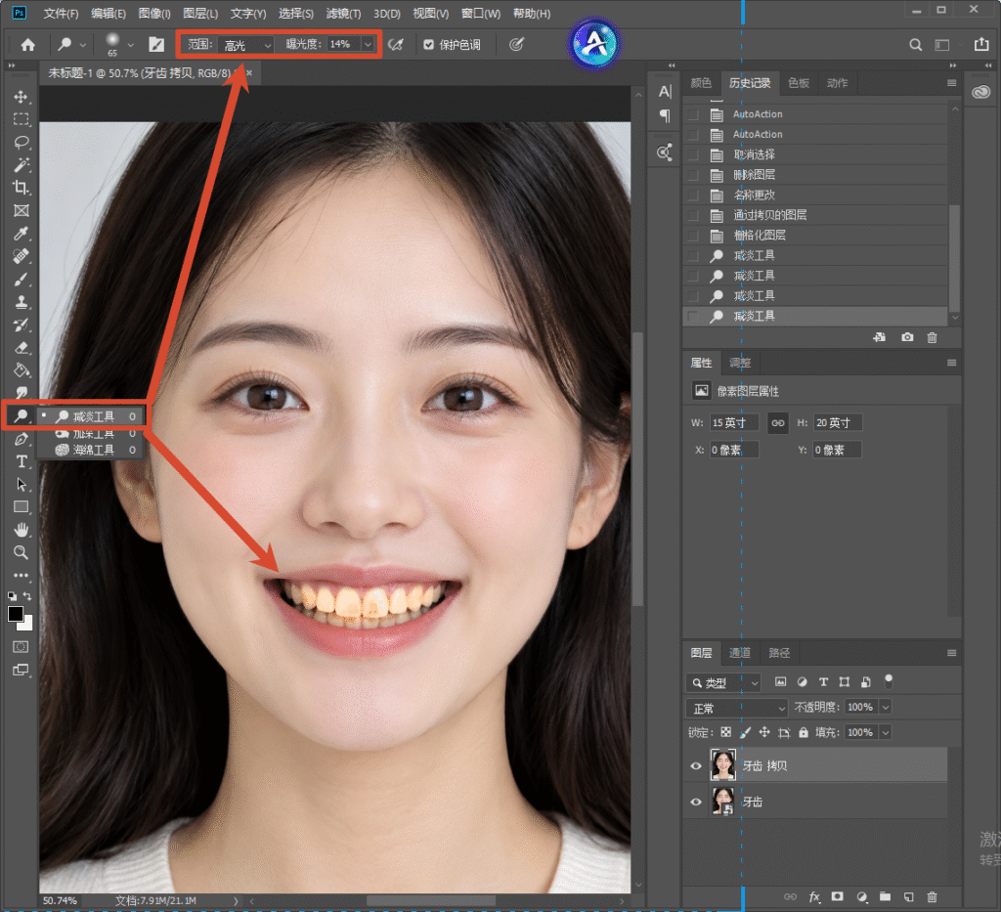
Task: Select the Move tool
Action: [22, 97]
